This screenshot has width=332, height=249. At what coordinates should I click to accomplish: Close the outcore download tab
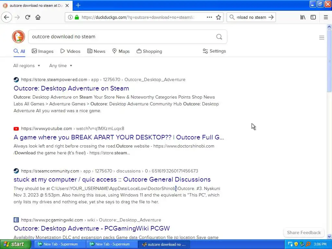point(67,6)
